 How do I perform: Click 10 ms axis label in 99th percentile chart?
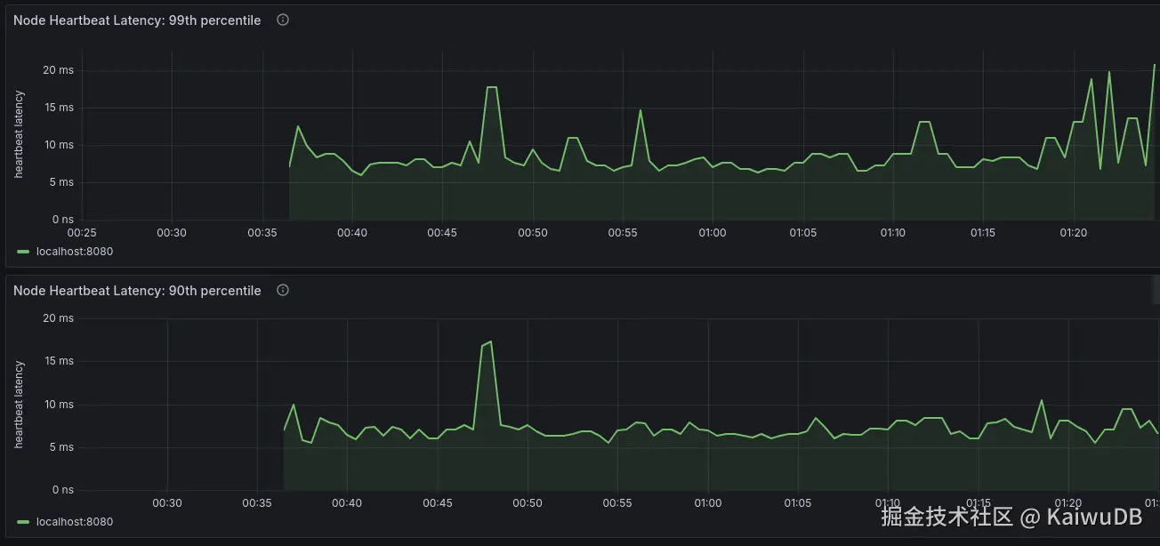point(58,145)
